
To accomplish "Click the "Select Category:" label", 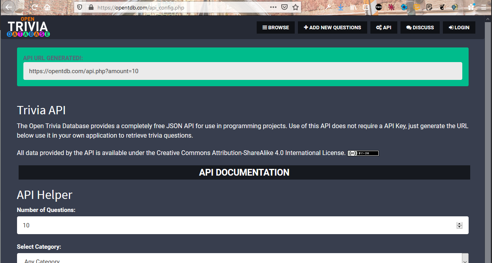I will coord(39,247).
